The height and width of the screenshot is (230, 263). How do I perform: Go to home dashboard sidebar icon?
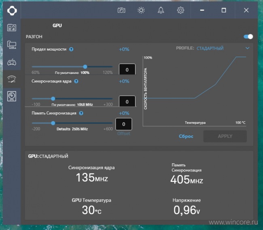pyautogui.click(x=12, y=27)
